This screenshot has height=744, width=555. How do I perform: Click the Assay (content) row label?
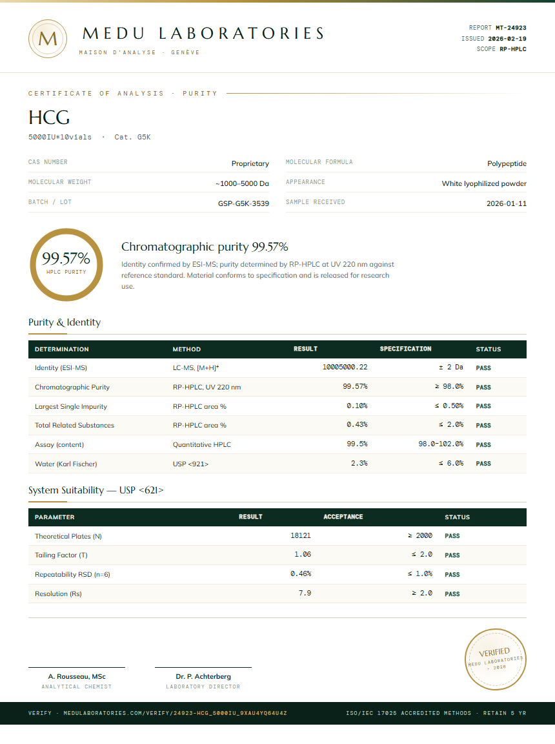[x=59, y=444]
